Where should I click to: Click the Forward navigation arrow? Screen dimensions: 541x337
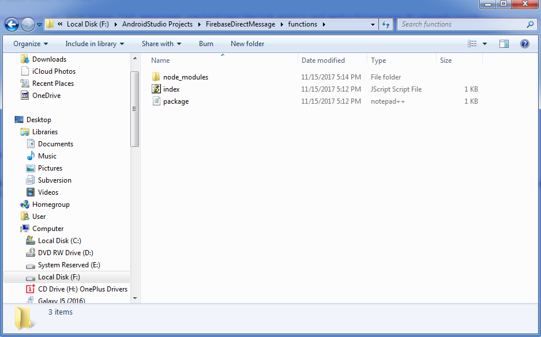click(28, 24)
